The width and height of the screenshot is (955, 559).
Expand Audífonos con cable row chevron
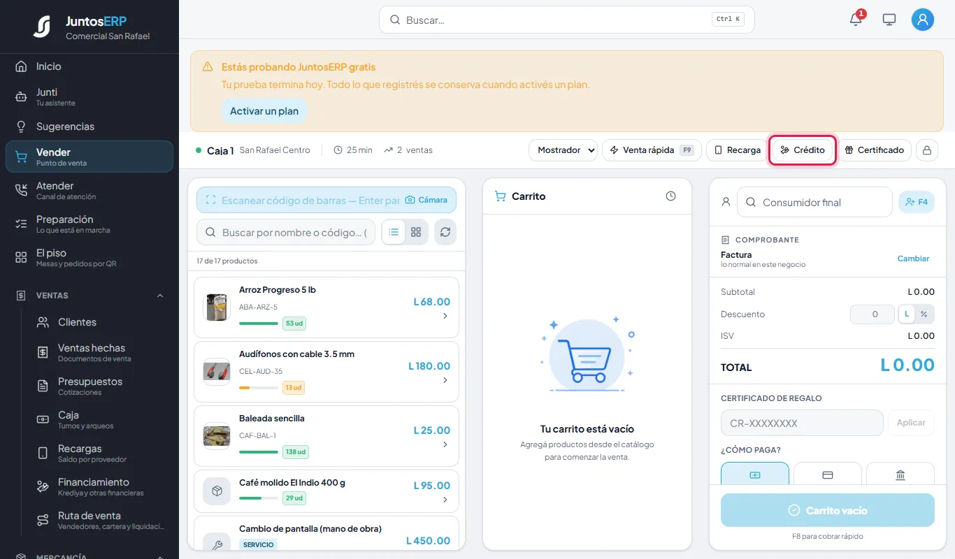click(445, 381)
